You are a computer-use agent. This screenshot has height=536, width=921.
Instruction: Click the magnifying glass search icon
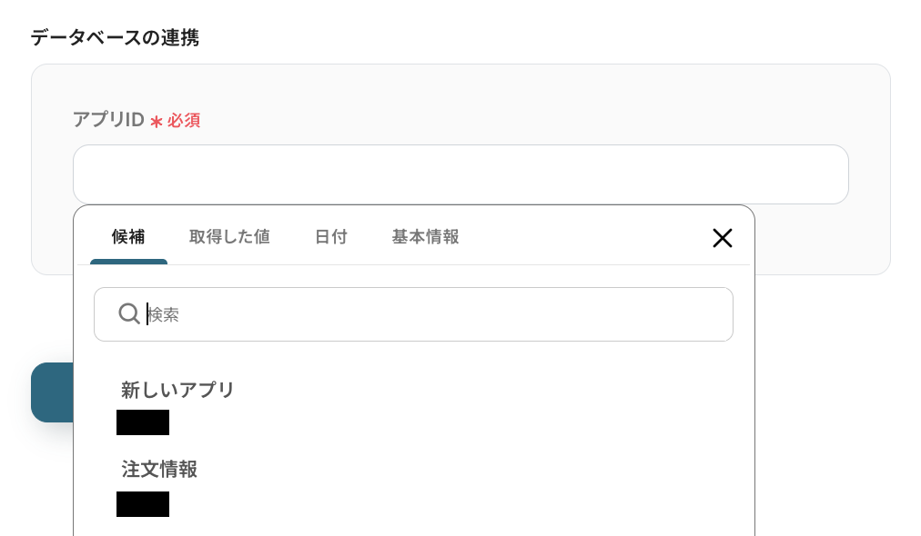click(x=129, y=313)
